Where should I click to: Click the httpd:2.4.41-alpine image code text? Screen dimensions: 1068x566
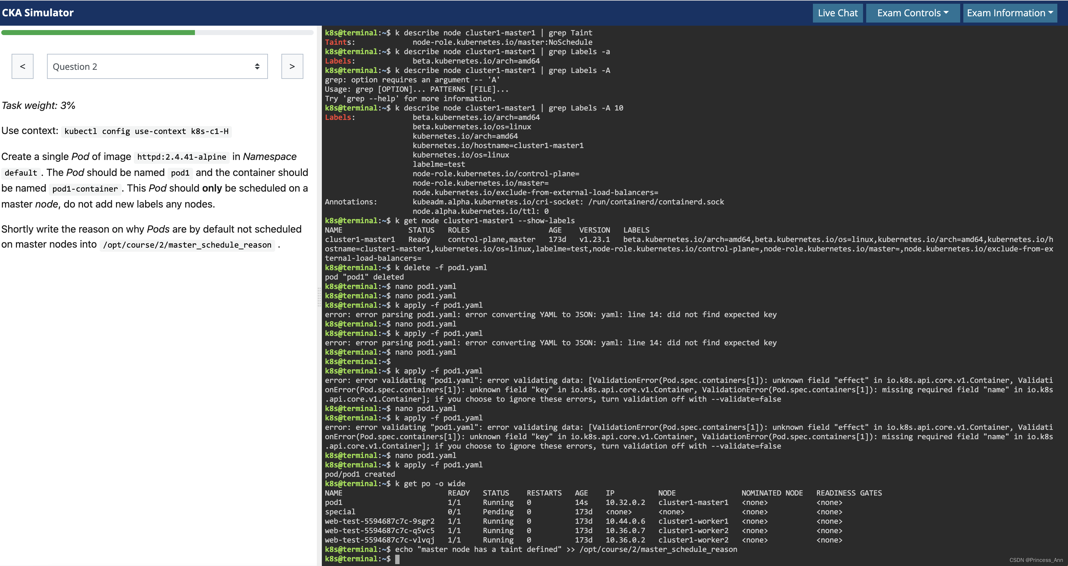(181, 157)
